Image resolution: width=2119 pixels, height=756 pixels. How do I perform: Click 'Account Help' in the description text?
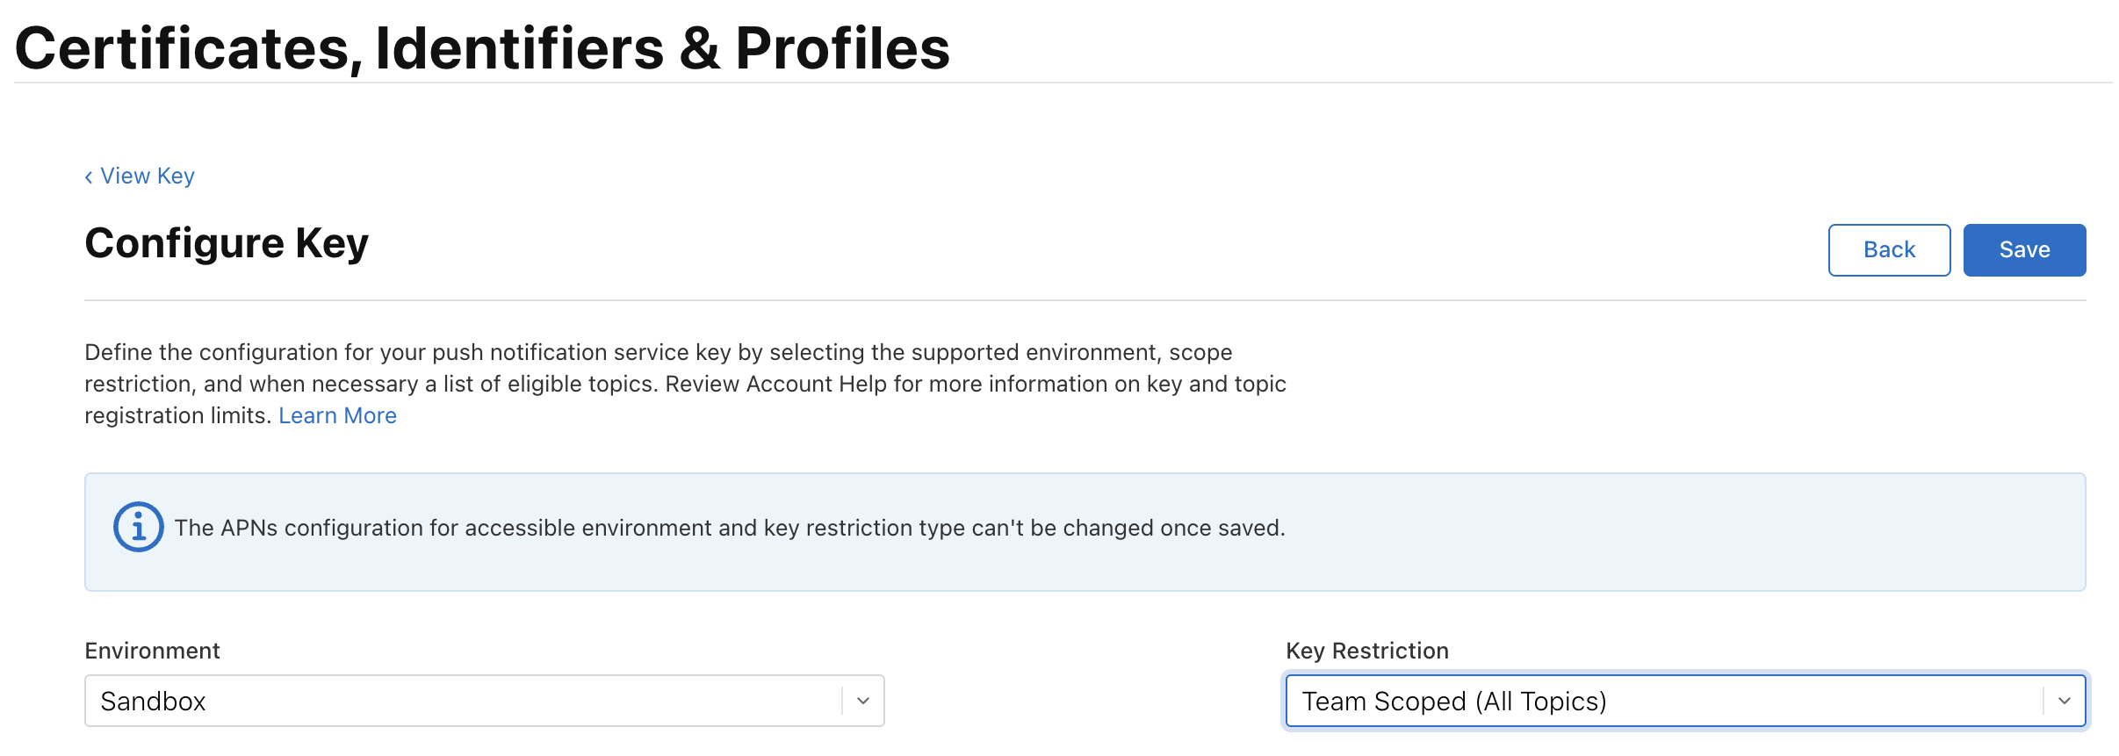[x=818, y=384]
